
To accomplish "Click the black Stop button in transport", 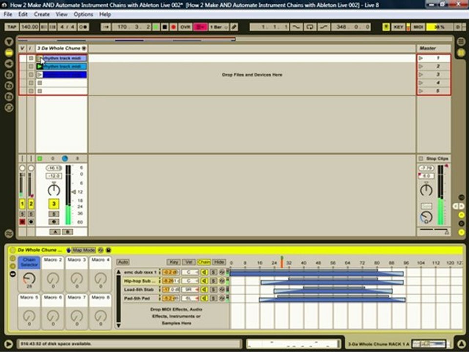I will tap(165, 27).
